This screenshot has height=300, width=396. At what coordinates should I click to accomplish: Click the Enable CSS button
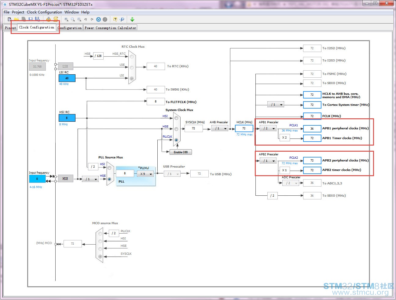(x=181, y=152)
